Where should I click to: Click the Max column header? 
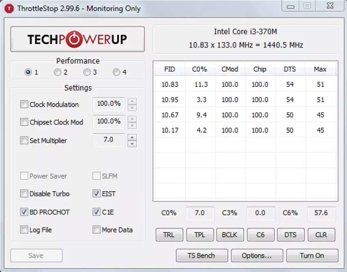[x=320, y=69]
